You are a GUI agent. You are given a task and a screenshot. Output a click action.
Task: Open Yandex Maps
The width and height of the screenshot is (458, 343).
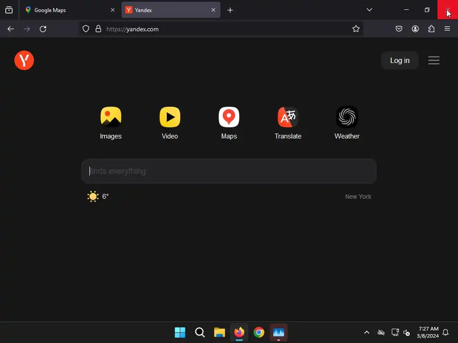click(x=229, y=123)
